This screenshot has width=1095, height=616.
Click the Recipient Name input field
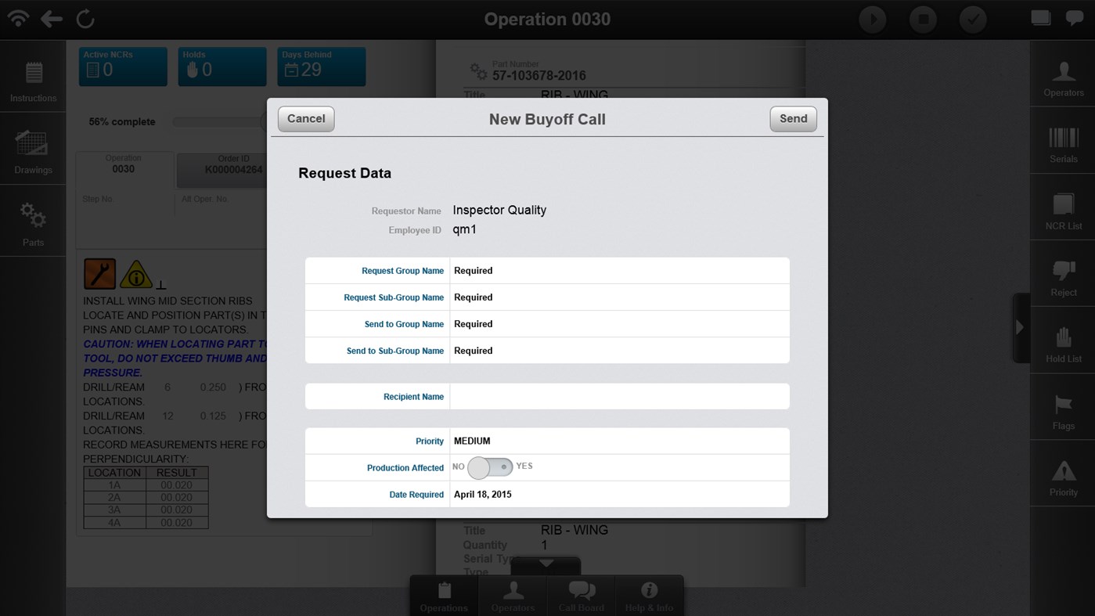coord(618,397)
